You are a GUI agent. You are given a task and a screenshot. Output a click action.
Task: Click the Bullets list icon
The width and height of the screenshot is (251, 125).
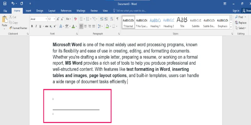point(81,19)
